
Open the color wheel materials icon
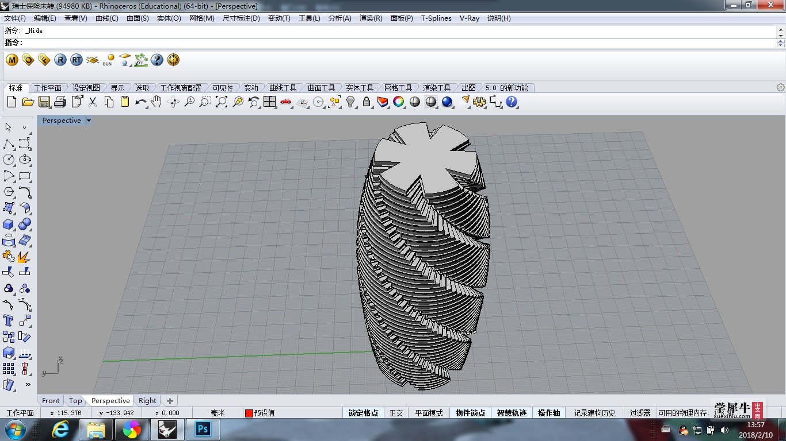tap(399, 102)
